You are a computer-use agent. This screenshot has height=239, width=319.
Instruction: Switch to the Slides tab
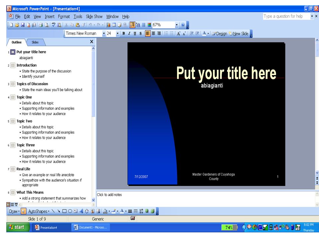click(35, 42)
